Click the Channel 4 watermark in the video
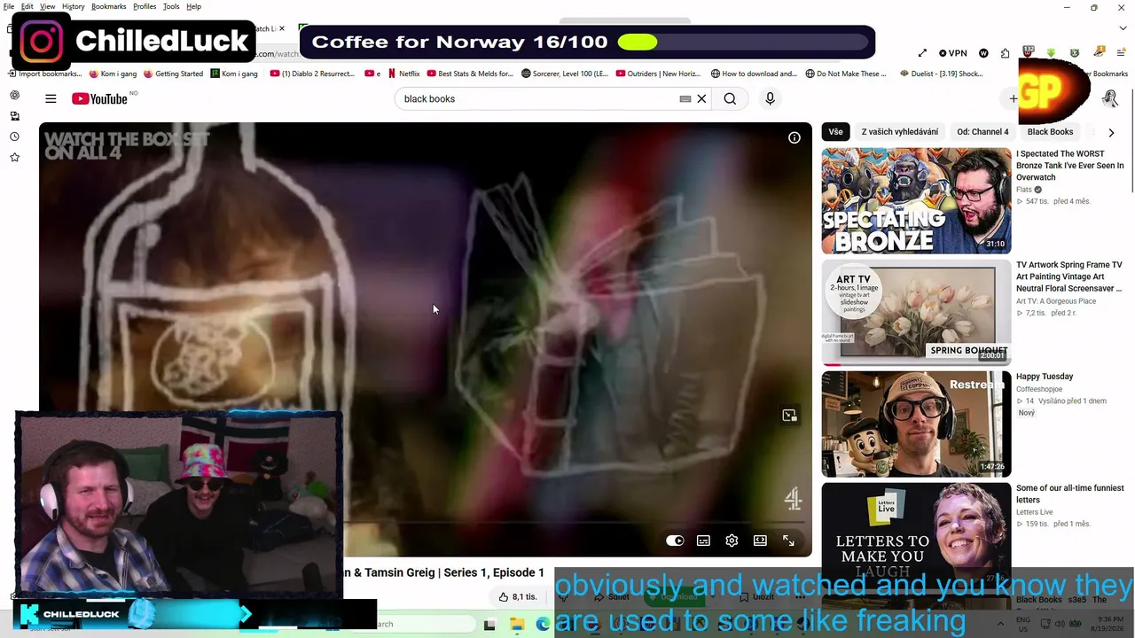The width and height of the screenshot is (1135, 638). pyautogui.click(x=793, y=500)
